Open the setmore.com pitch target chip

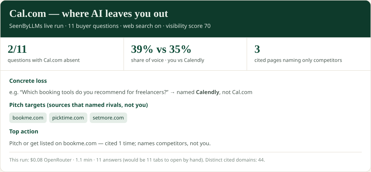point(108,118)
